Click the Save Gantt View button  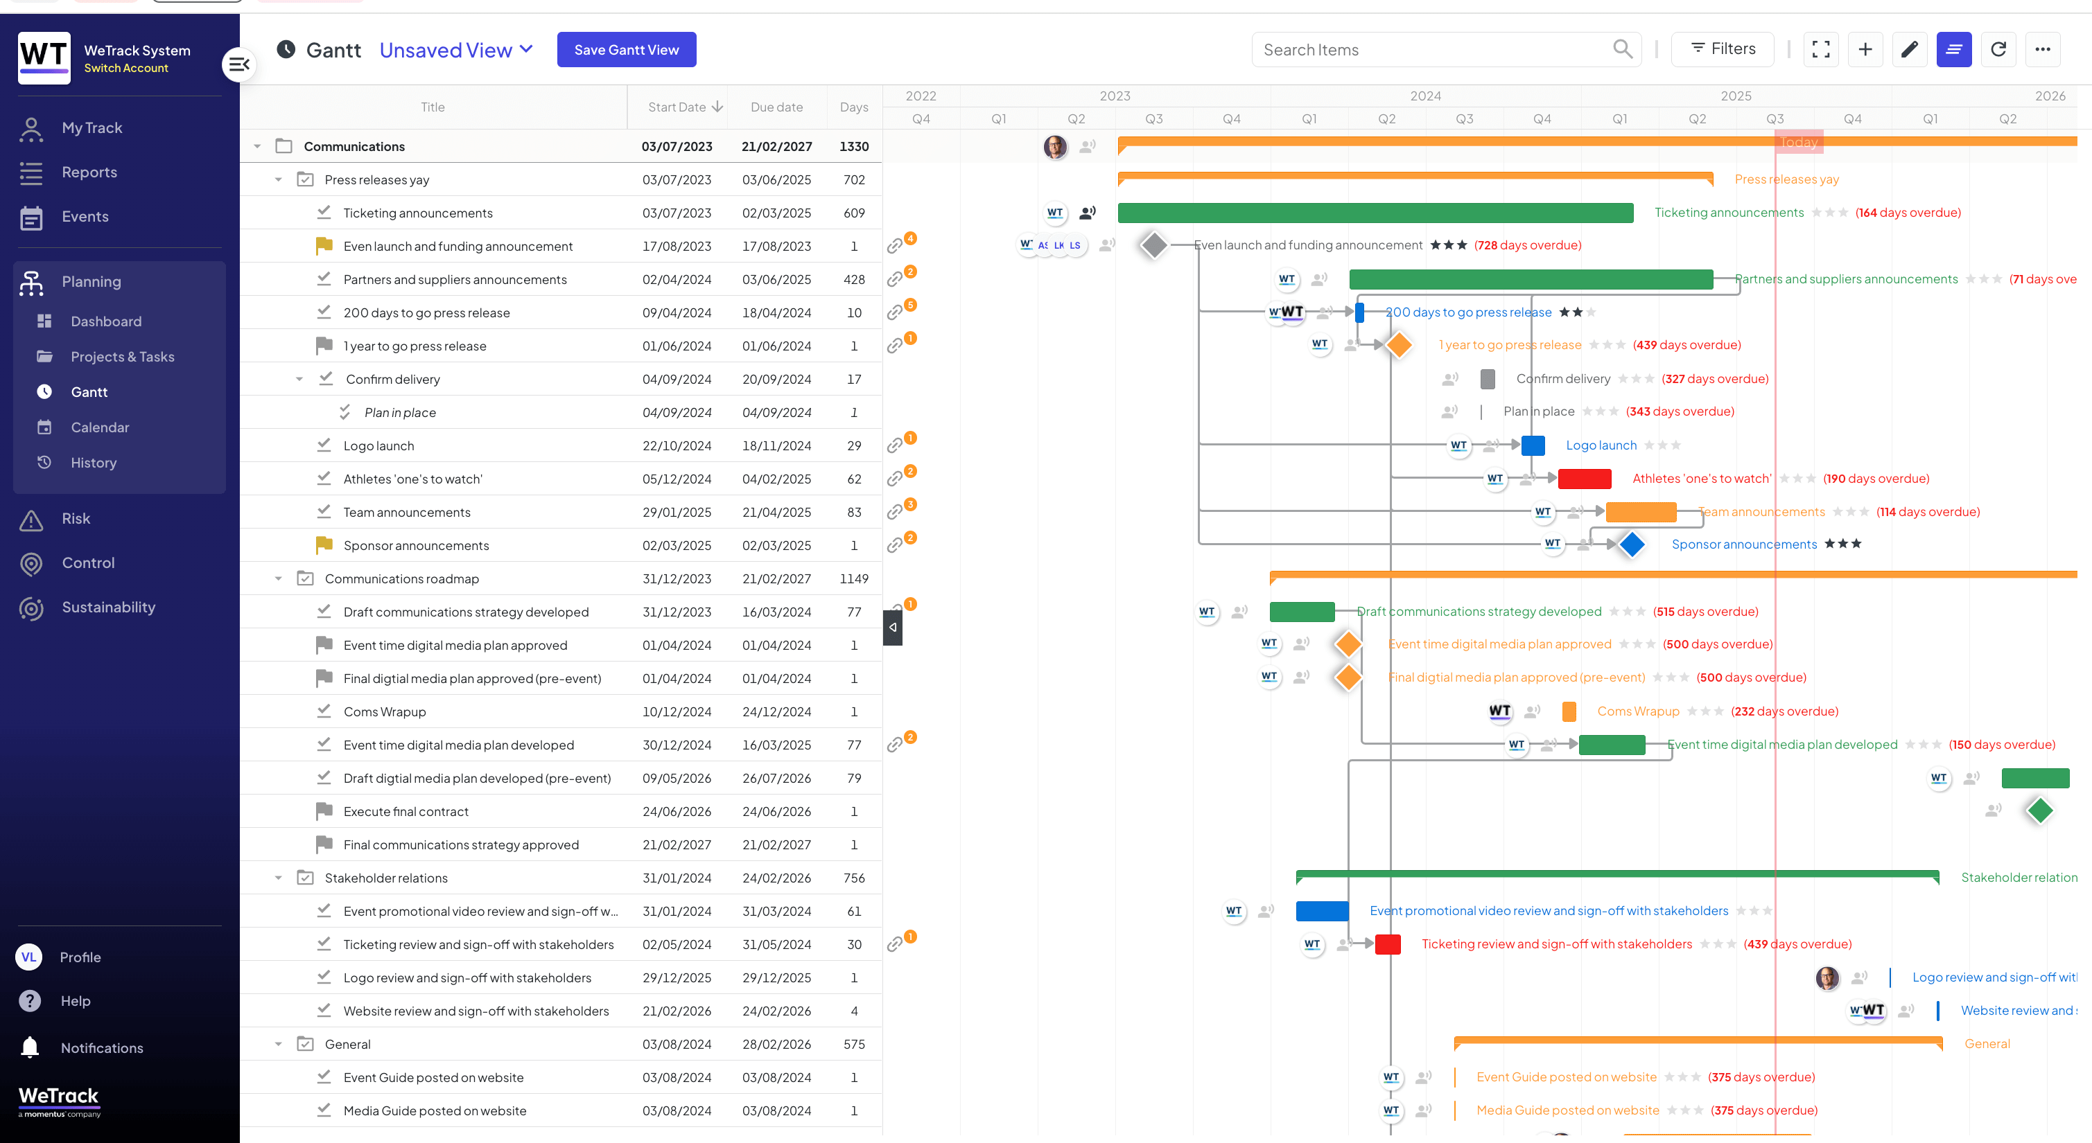click(626, 49)
